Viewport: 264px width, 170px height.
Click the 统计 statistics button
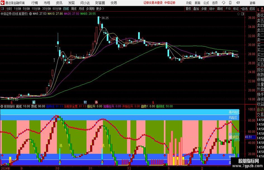[212, 9]
